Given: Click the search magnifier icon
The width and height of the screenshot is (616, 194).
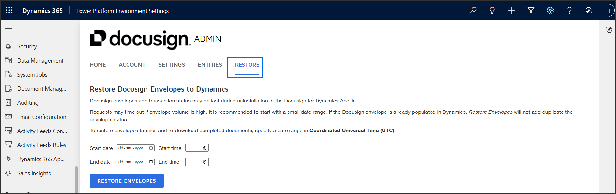Looking at the screenshot, I should coord(473,10).
